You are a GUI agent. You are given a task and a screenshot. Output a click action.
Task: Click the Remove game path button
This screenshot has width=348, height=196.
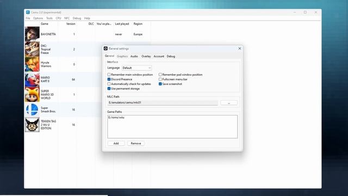[136, 143]
